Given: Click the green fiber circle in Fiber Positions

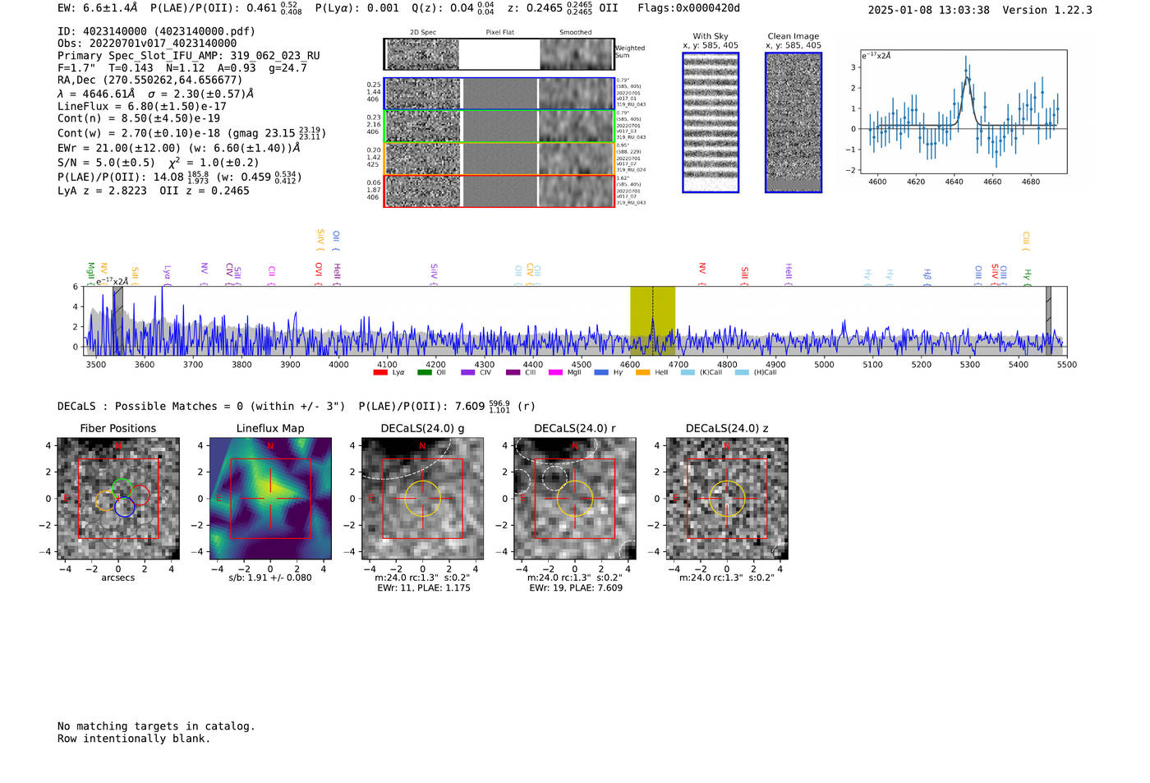Looking at the screenshot, I should 122,488.
